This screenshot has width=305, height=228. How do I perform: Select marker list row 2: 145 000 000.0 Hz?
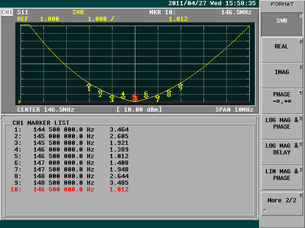[x=71, y=136]
